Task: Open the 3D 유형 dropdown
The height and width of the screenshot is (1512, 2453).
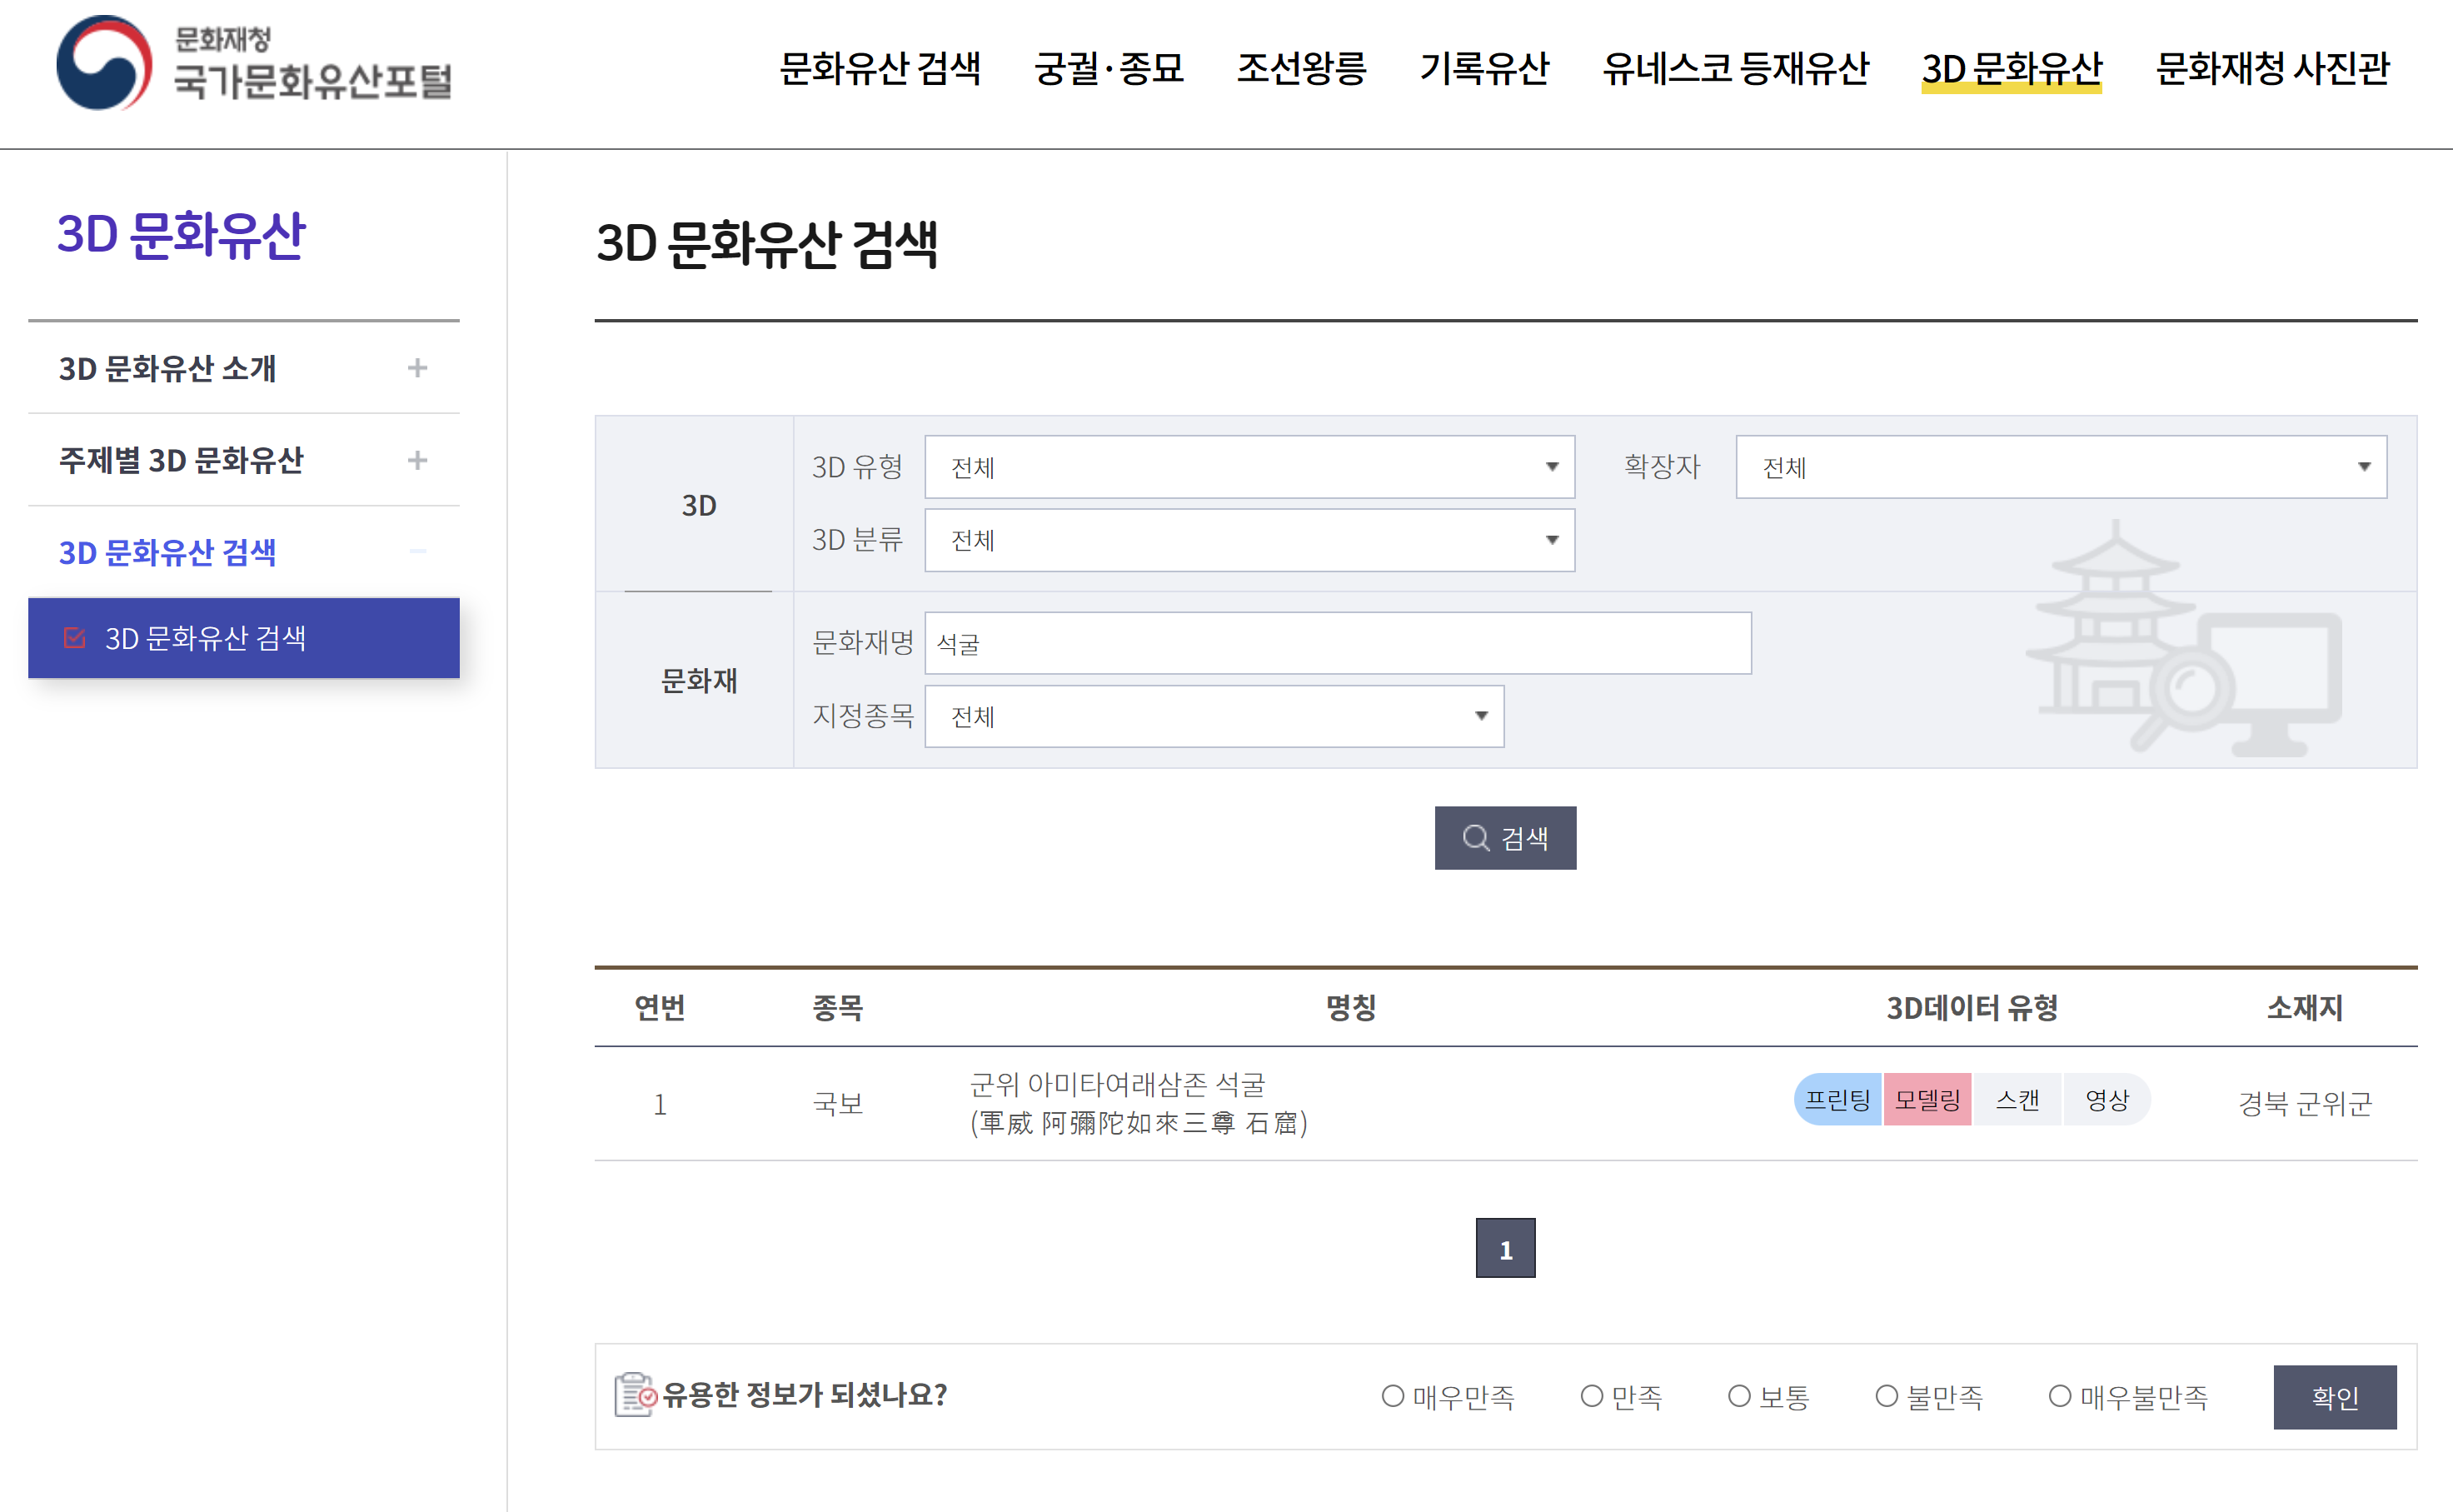Action: tap(1249, 467)
